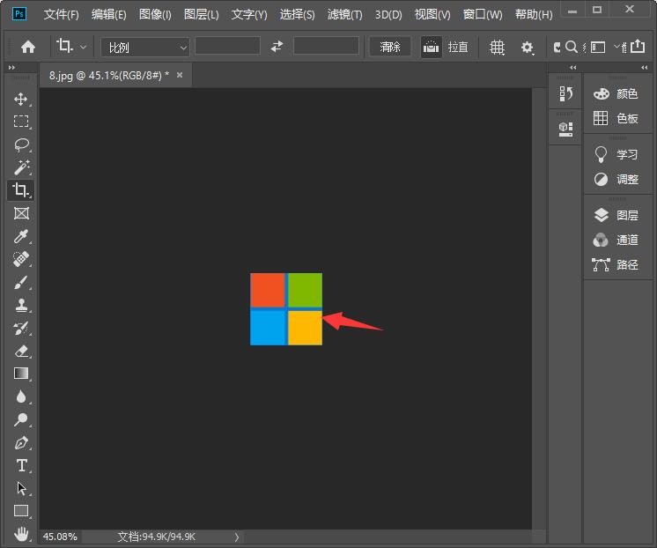Image resolution: width=657 pixels, height=548 pixels.
Task: Open the 色板 swatches panel
Action: 616,118
